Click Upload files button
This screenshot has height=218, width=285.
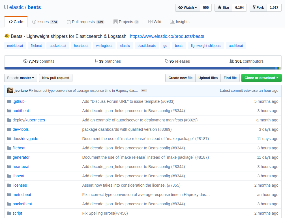pyautogui.click(x=208, y=78)
